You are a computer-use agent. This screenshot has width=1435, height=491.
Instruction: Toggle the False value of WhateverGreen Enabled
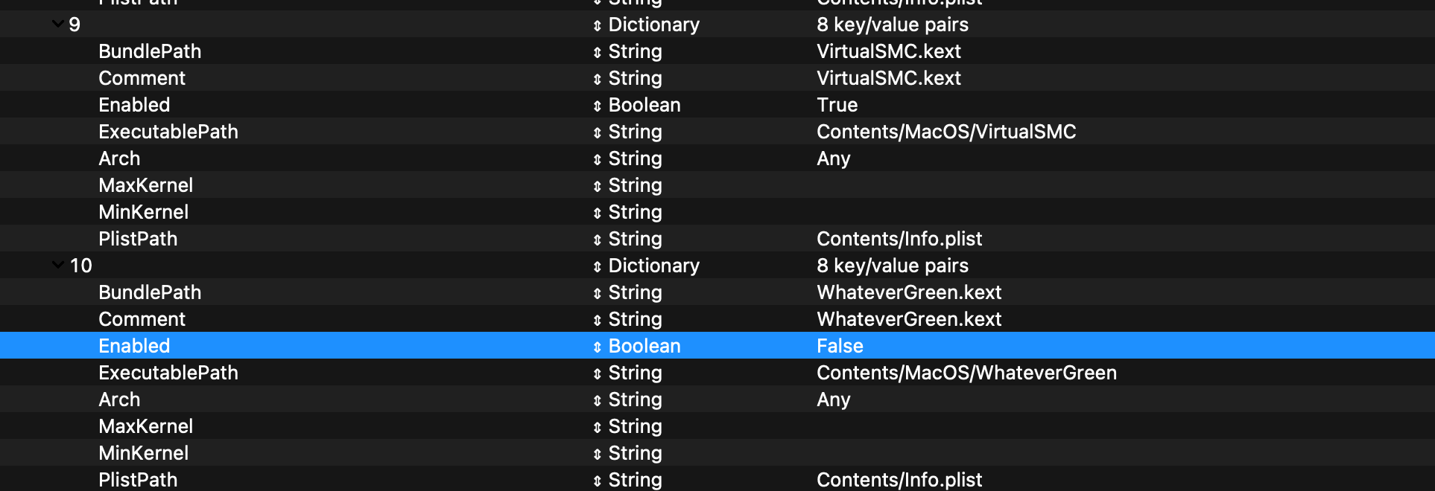click(840, 346)
